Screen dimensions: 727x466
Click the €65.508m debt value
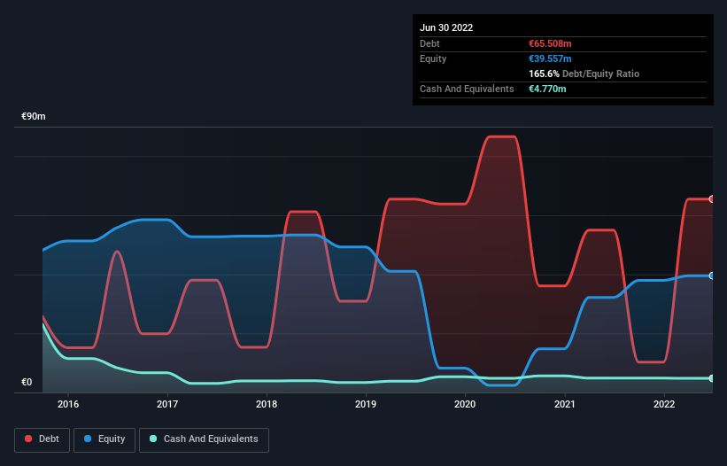[550, 43]
